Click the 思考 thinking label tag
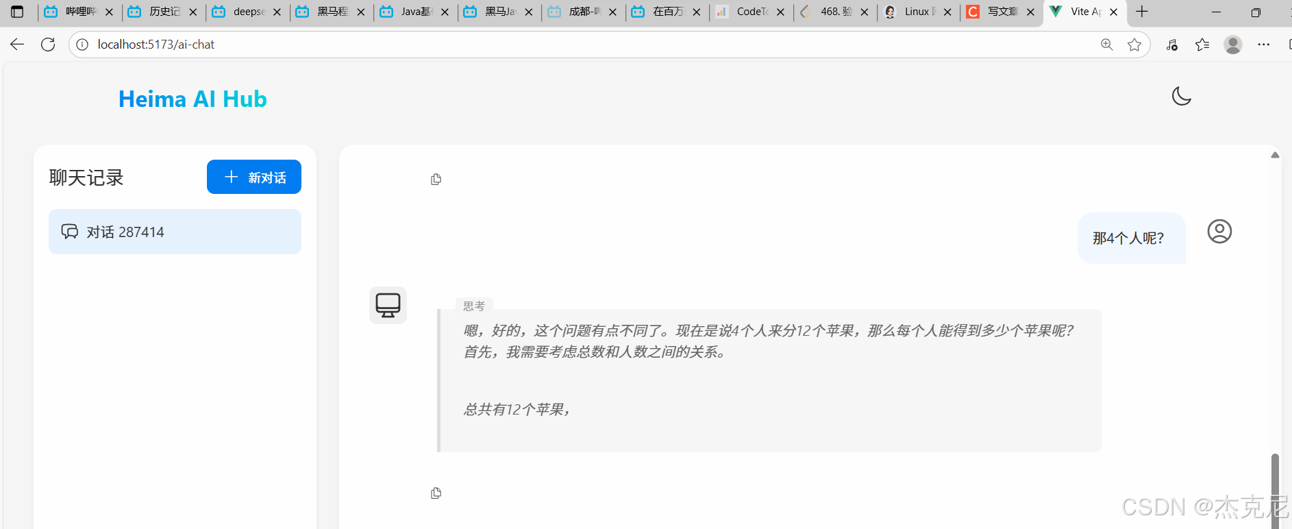The image size is (1292, 529). 474,306
